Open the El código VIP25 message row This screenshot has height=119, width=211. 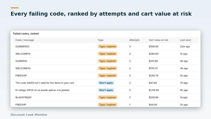pos(106,90)
